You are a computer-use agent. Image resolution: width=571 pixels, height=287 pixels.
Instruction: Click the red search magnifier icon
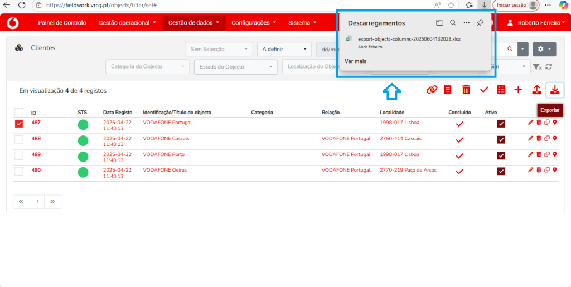[510, 48]
